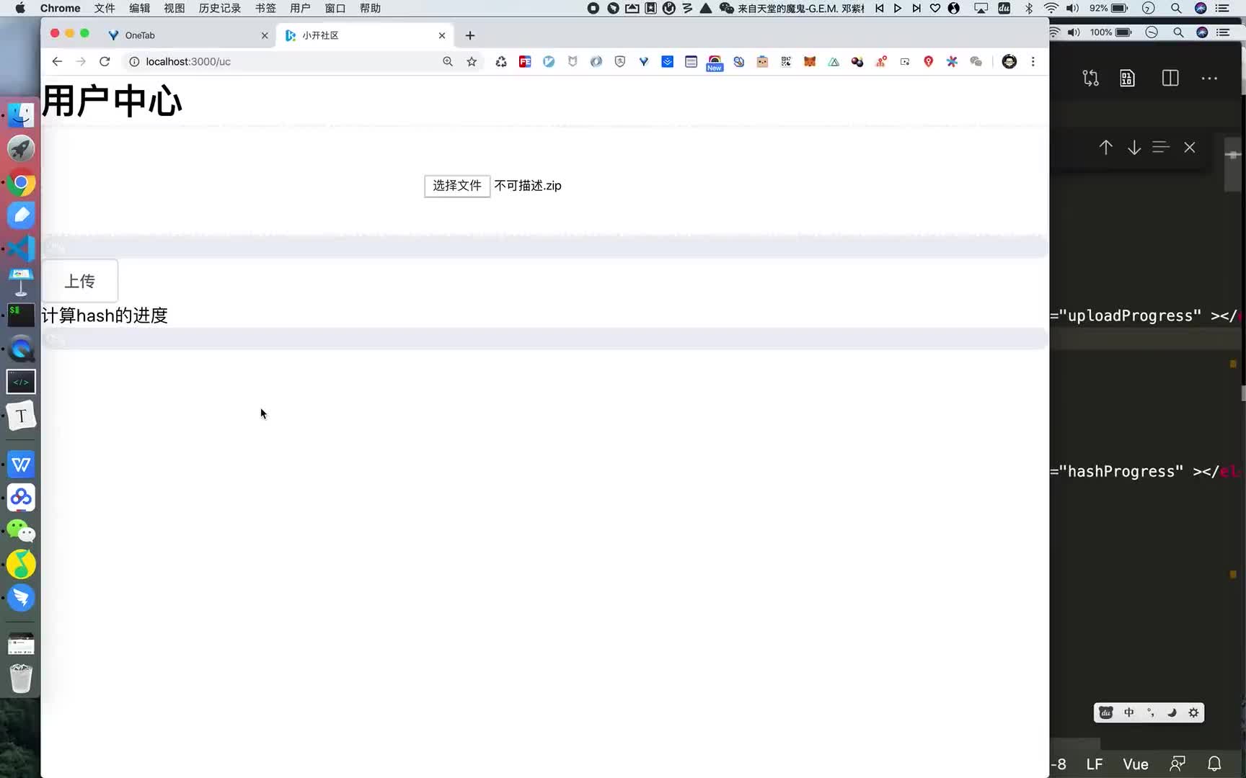The width and height of the screenshot is (1246, 778).
Task: Open the 编辑 menu
Action: pos(139,8)
